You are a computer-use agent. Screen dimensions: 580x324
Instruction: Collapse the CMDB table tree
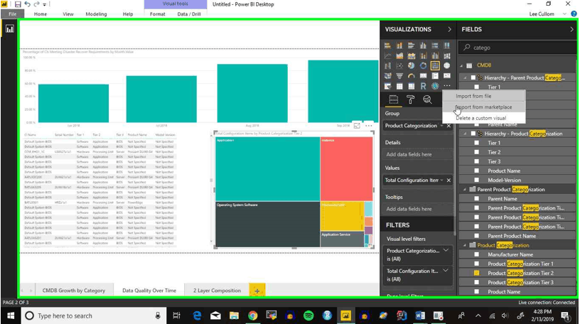[461, 65]
